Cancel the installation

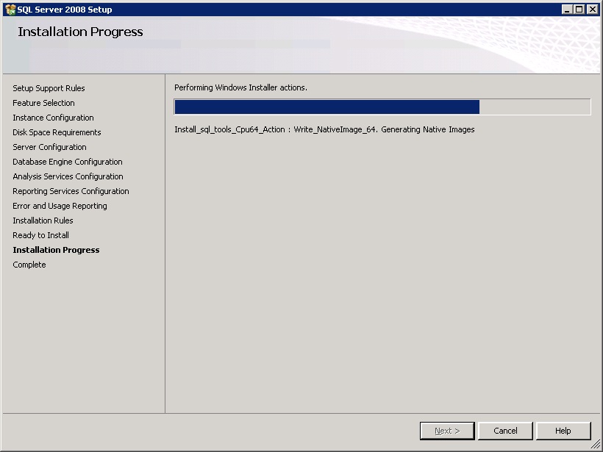(x=505, y=431)
